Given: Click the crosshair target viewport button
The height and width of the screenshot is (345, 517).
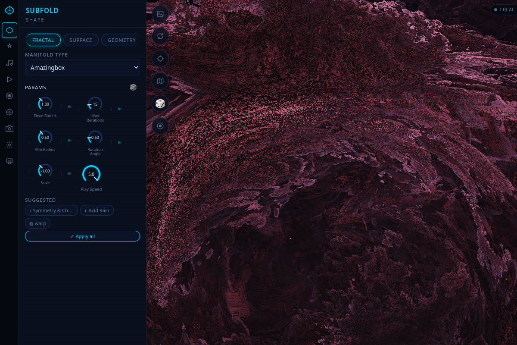Looking at the screenshot, I should pyautogui.click(x=160, y=59).
